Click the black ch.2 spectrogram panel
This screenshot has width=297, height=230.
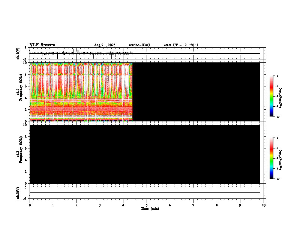click(x=145, y=154)
